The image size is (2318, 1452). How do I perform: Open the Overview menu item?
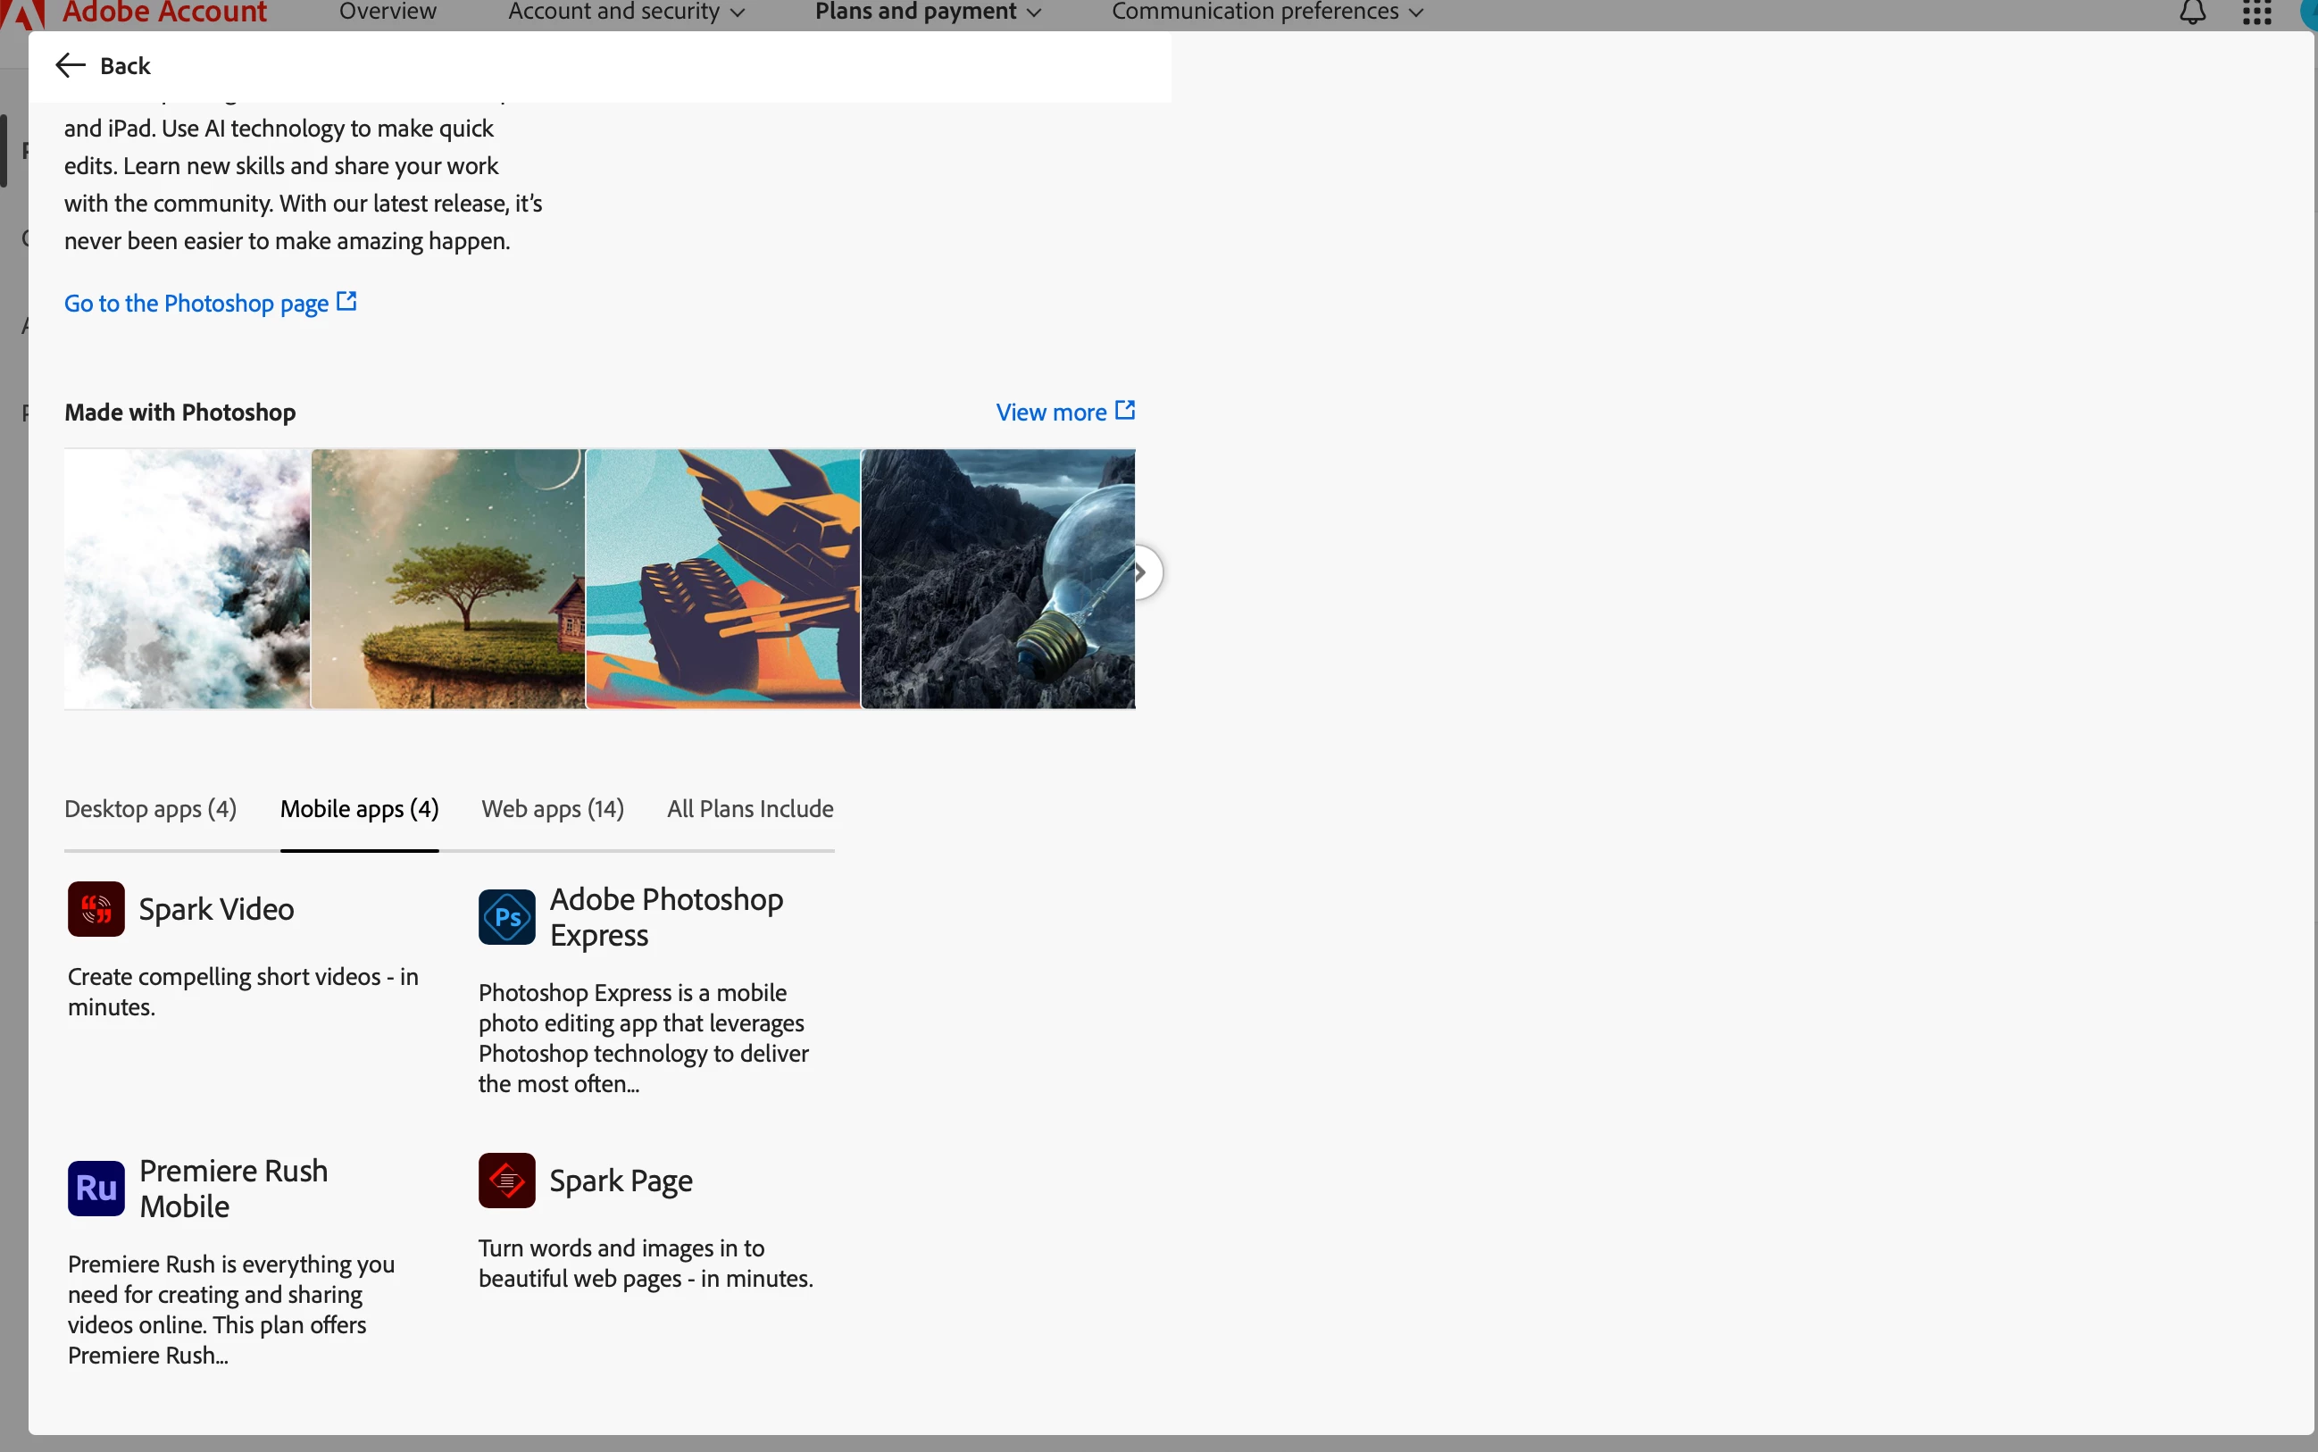pyautogui.click(x=387, y=12)
